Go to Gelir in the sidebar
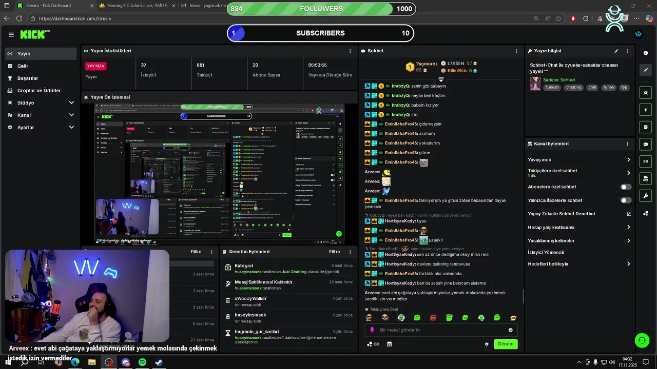This screenshot has width=657, height=369. coord(41,66)
